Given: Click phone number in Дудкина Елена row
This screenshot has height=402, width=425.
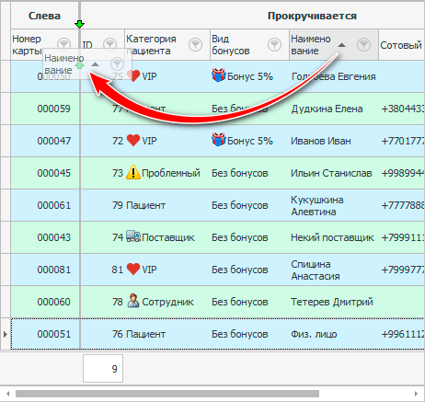Looking at the screenshot, I should click(x=403, y=109).
